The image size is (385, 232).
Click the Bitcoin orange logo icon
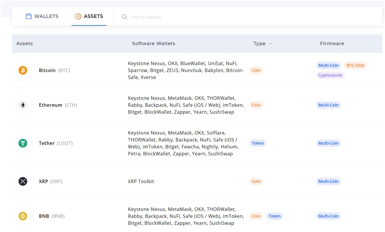point(23,70)
